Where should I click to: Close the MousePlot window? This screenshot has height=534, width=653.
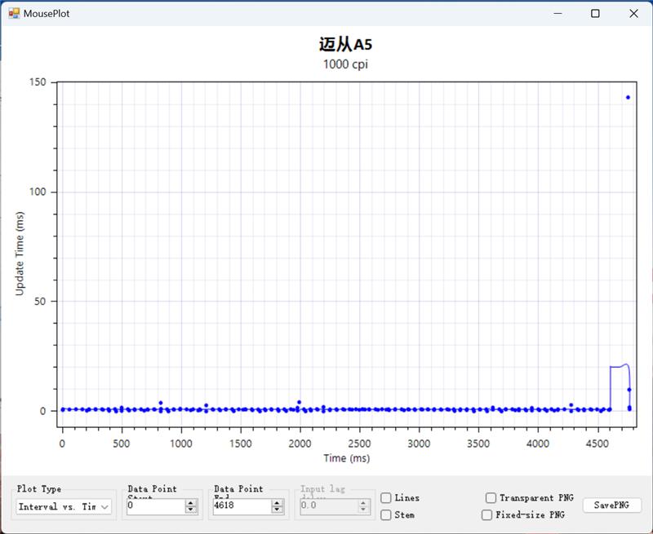(633, 14)
